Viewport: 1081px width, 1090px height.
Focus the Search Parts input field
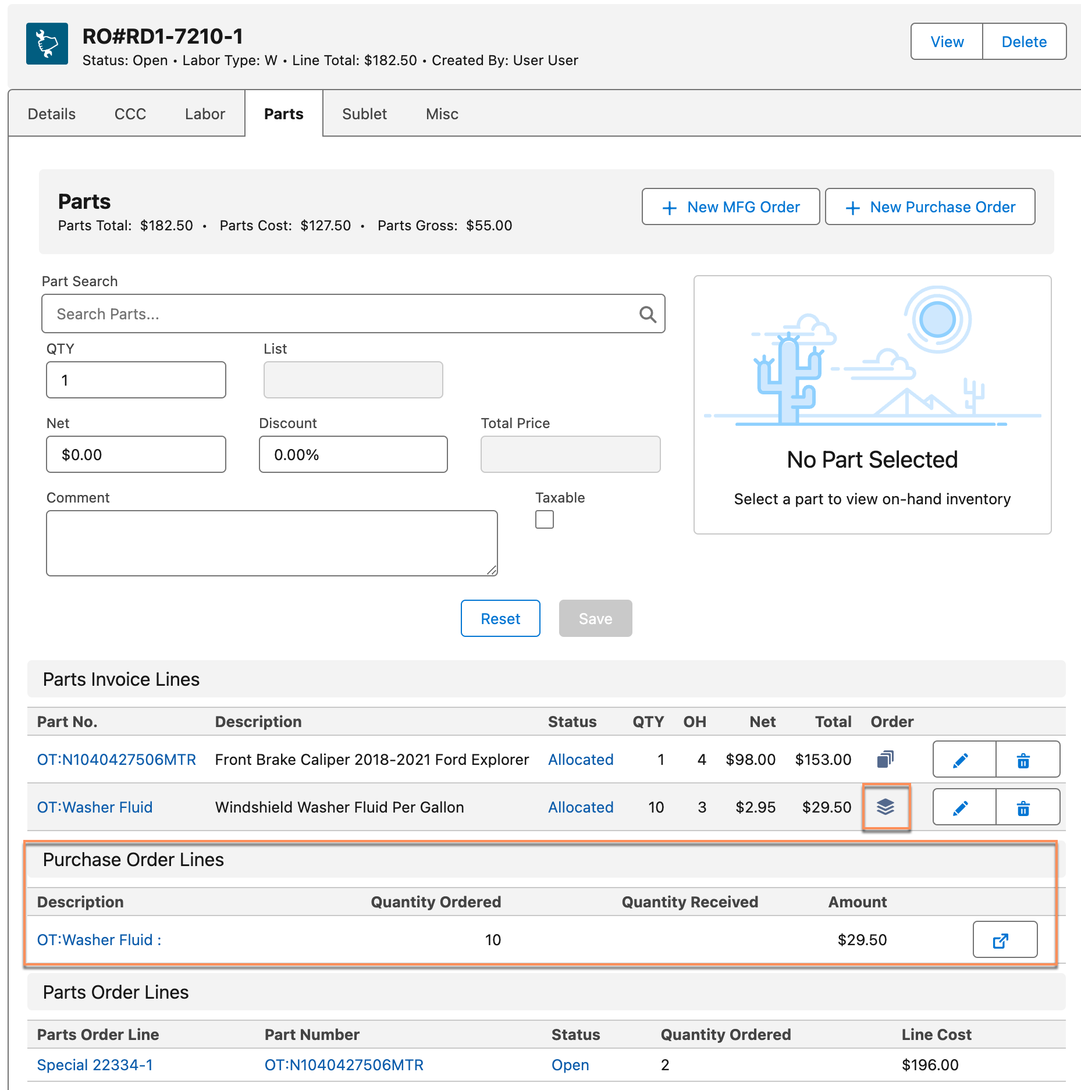click(353, 314)
